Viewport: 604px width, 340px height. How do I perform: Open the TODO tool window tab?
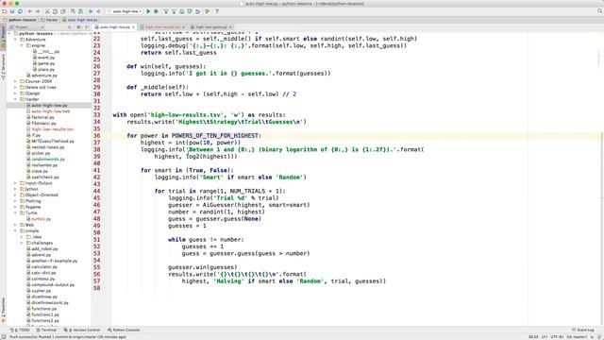[20, 330]
